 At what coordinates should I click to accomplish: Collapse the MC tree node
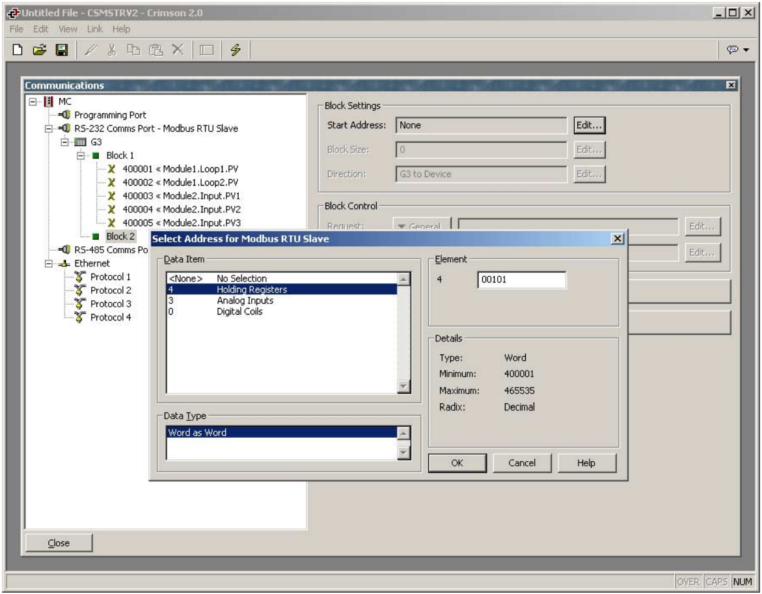tap(33, 102)
